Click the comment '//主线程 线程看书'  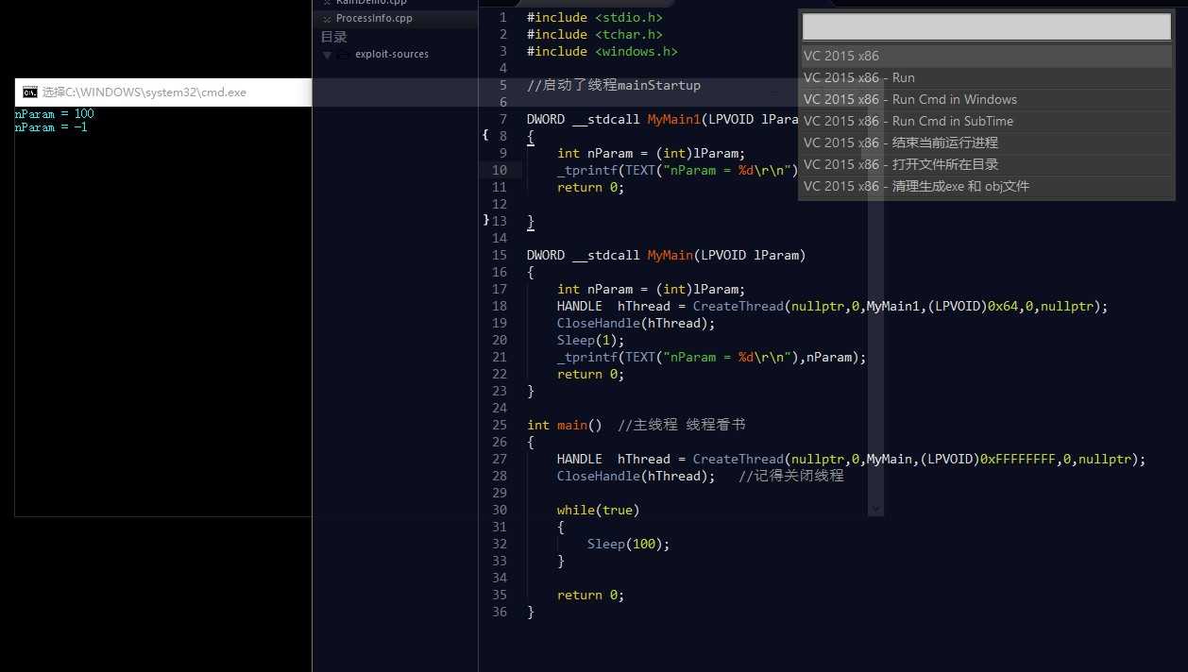click(x=682, y=425)
